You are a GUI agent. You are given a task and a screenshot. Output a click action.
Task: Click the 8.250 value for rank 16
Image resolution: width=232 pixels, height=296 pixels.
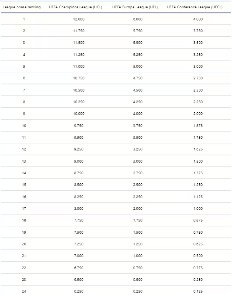tap(78, 197)
